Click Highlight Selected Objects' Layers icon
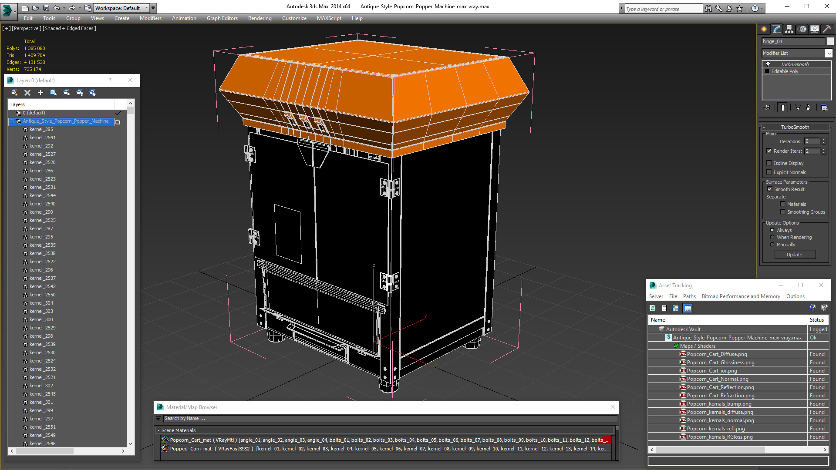The height and width of the screenshot is (470, 836). pyautogui.click(x=67, y=93)
